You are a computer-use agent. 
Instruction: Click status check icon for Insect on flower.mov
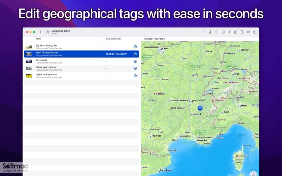(x=135, y=76)
